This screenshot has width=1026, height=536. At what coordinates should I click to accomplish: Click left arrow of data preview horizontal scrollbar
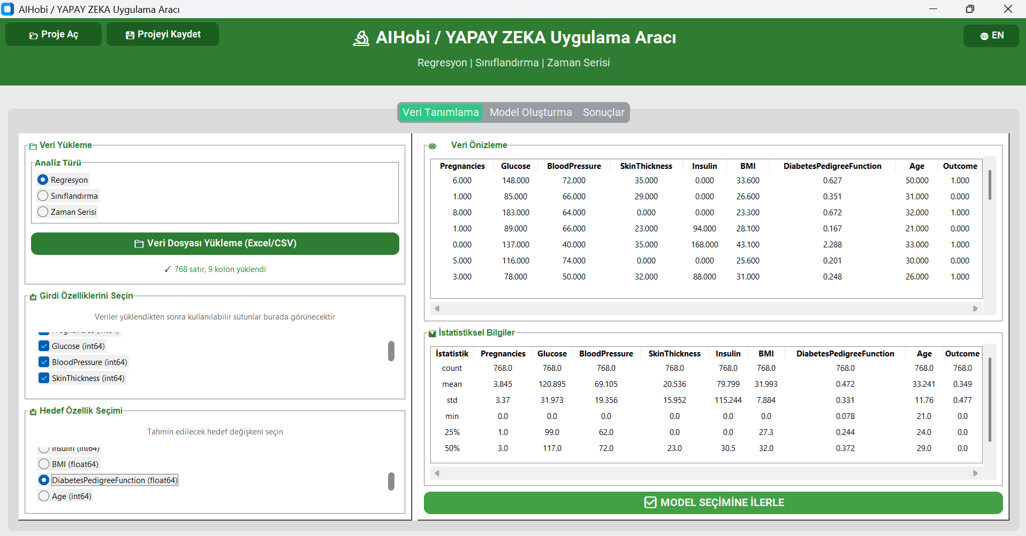(x=437, y=308)
